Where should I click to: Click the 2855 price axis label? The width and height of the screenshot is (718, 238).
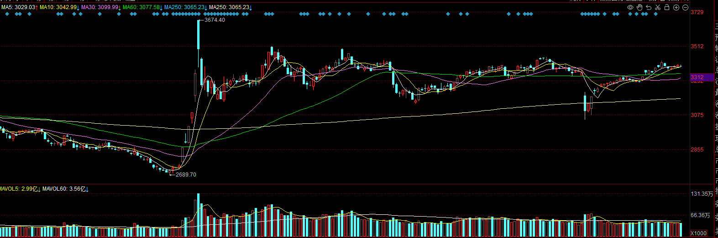click(x=697, y=150)
